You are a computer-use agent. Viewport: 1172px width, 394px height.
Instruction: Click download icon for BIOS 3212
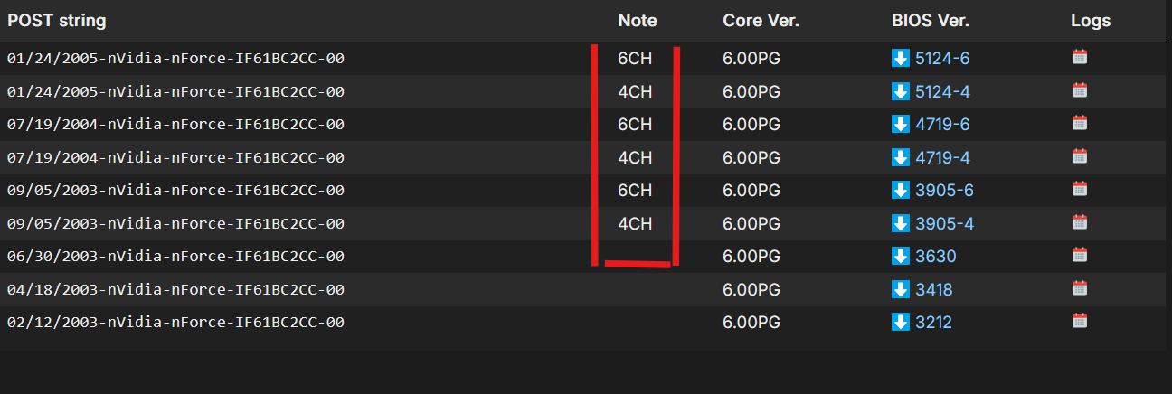[900, 321]
